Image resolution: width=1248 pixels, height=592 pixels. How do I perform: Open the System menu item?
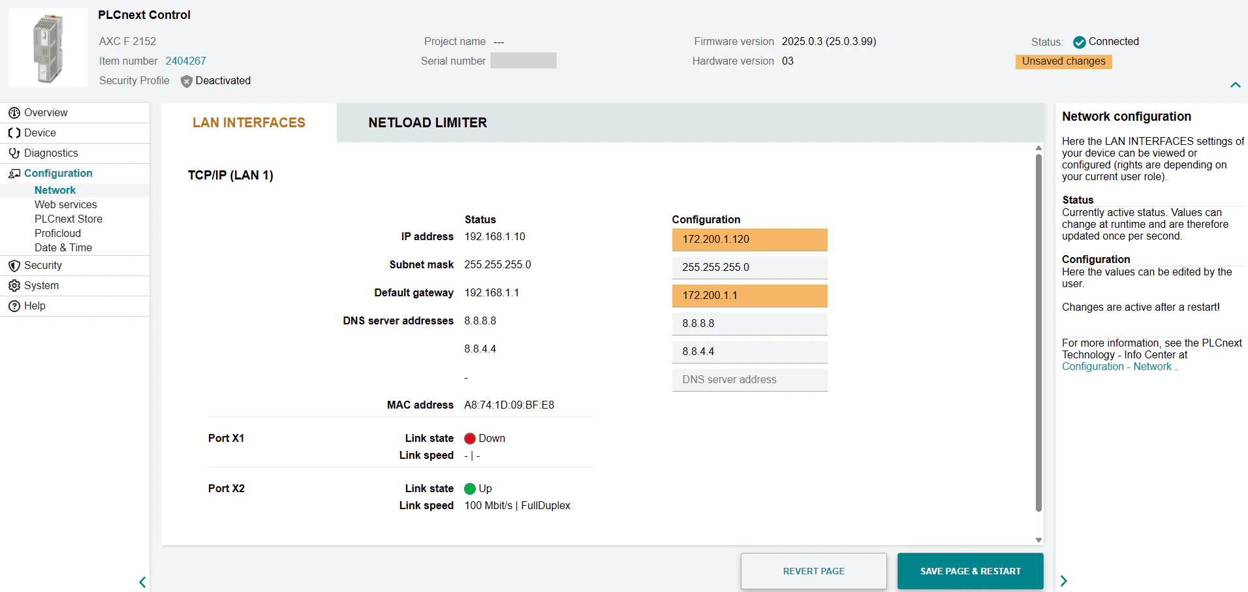coord(74,286)
